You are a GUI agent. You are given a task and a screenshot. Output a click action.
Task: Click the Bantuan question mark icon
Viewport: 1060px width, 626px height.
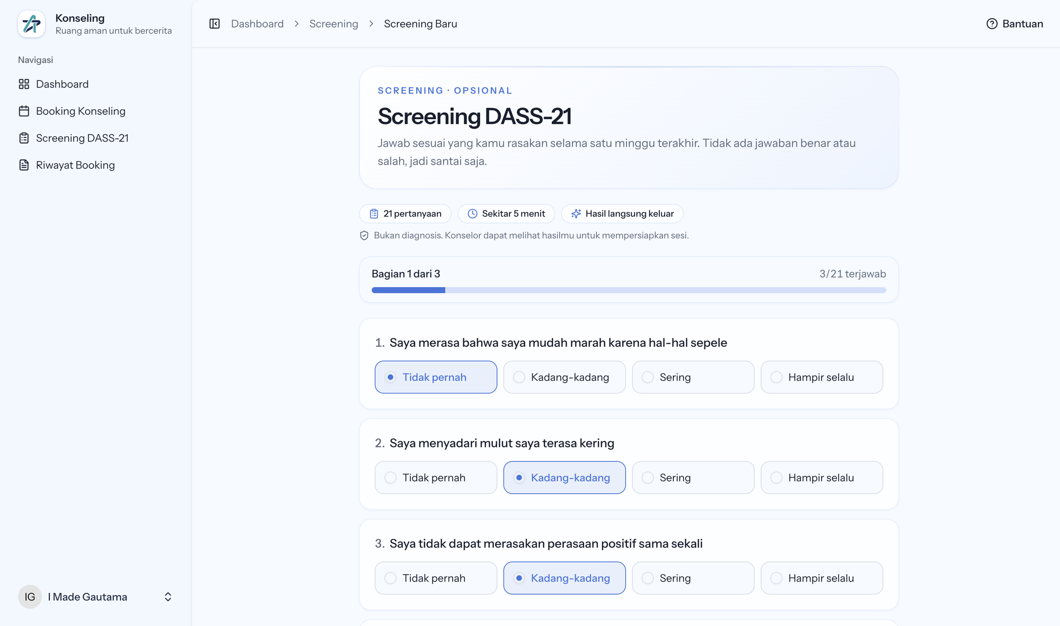pos(992,24)
